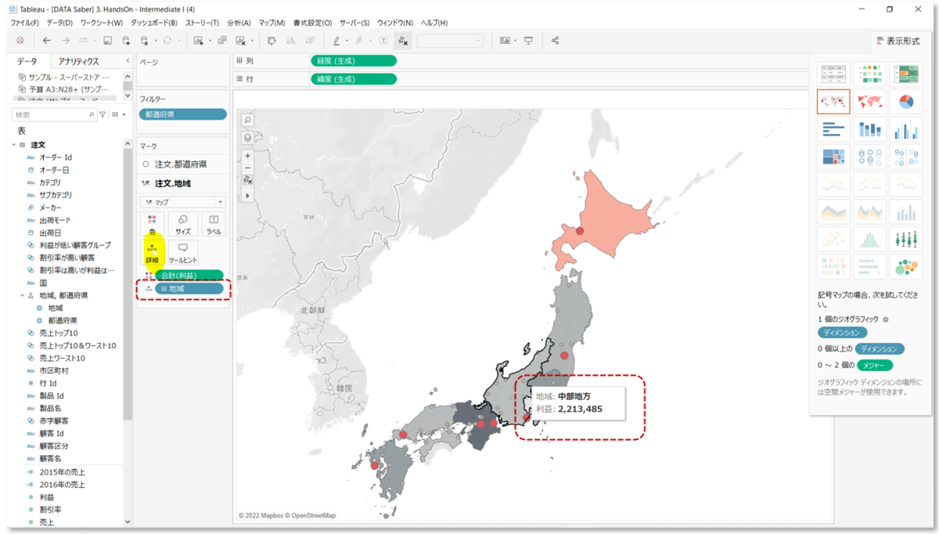Click the 経度 (生成) pill in columns
The image size is (939, 534).
click(354, 60)
